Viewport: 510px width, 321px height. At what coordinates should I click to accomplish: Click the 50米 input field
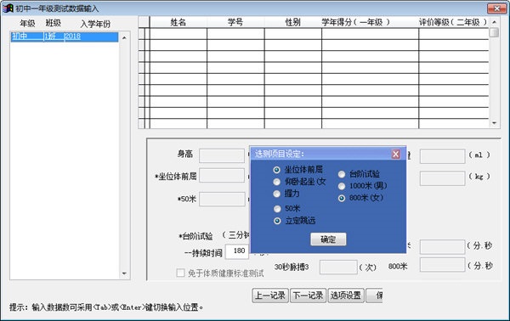click(222, 199)
